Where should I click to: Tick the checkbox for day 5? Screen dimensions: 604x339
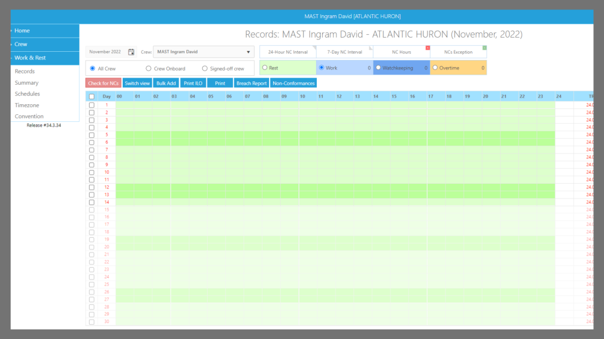point(91,135)
